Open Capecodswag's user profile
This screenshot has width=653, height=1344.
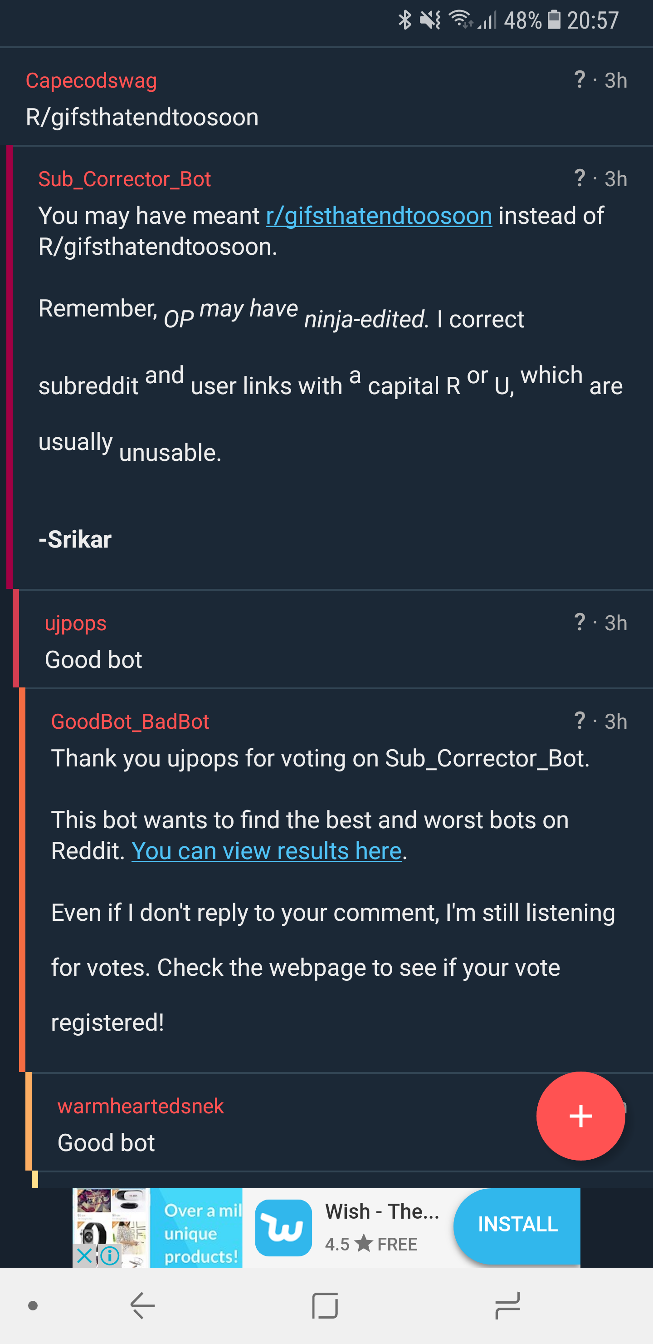click(x=91, y=80)
